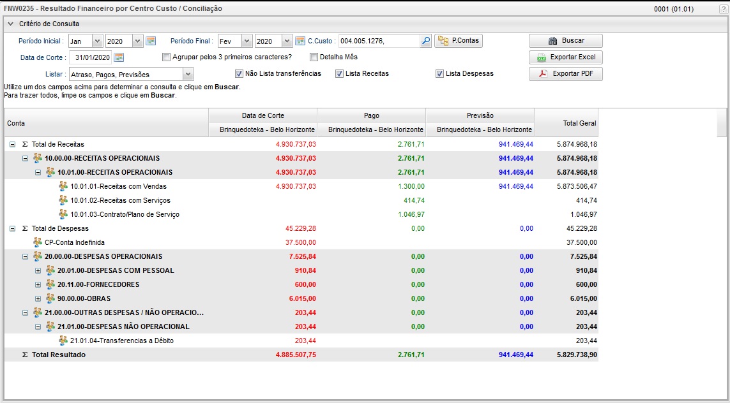Open the Listar dropdown

(188, 74)
